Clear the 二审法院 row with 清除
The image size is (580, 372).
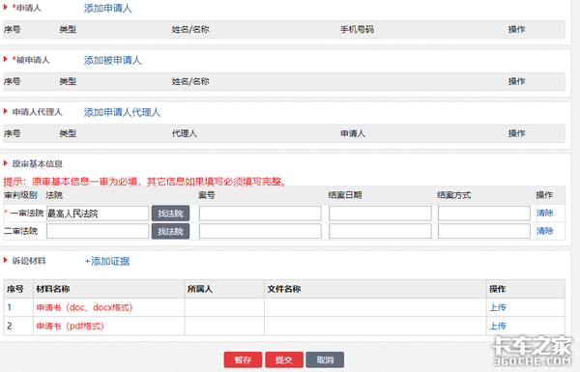(x=545, y=231)
